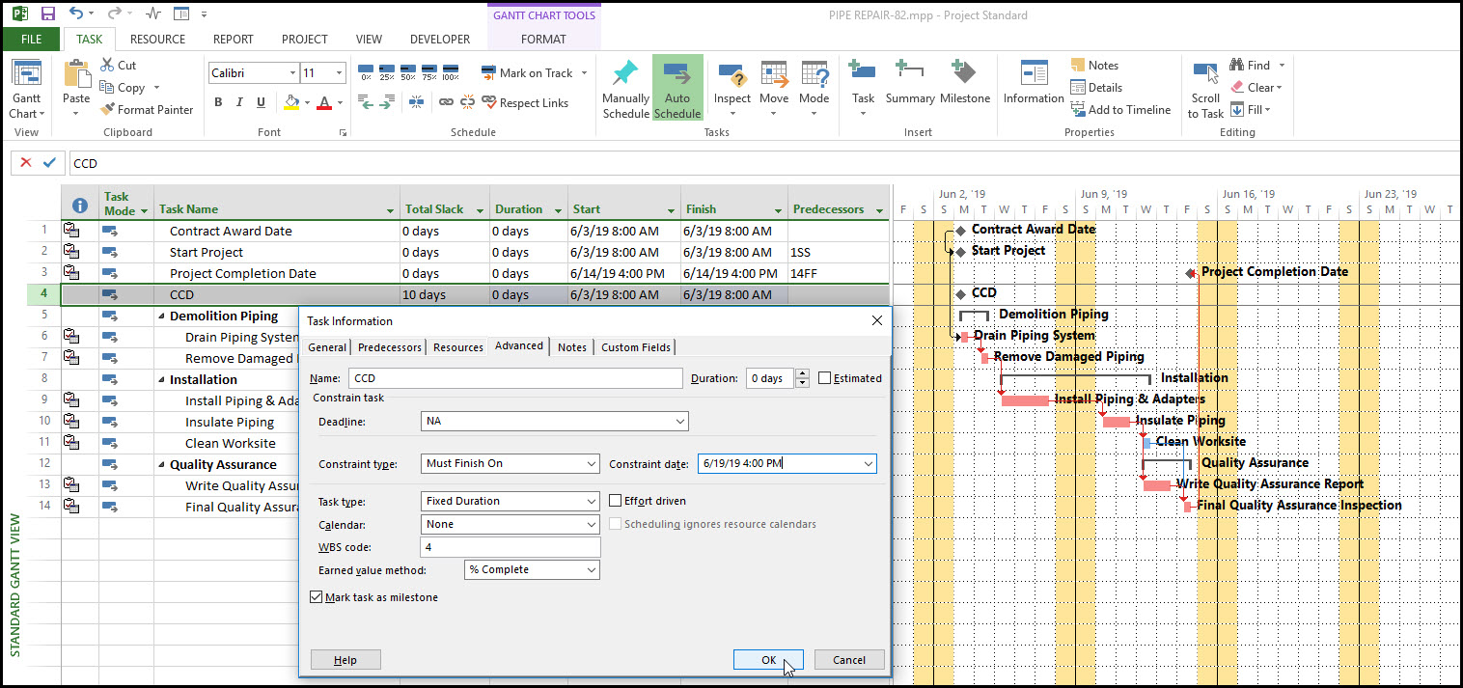The width and height of the screenshot is (1463, 688).
Task: Click into the WBS code field
Action: tap(511, 547)
